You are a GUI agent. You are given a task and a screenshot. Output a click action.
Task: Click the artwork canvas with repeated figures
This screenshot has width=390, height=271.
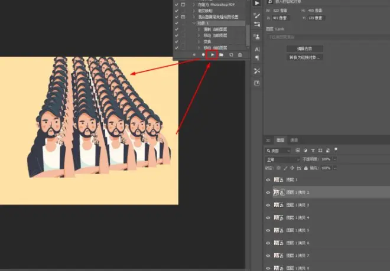pos(89,130)
